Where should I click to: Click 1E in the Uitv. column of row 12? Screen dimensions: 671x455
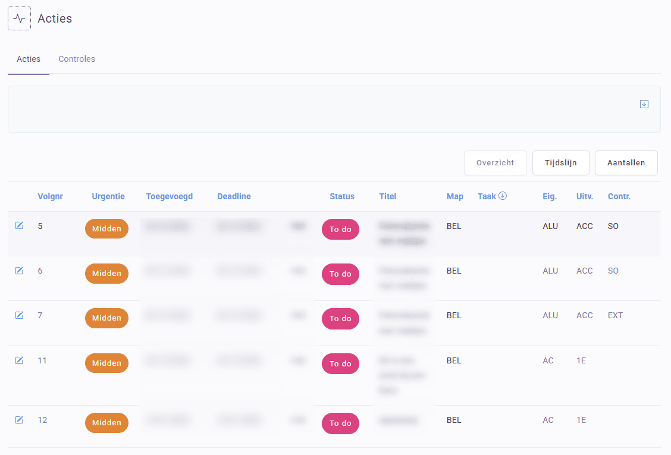pos(581,420)
